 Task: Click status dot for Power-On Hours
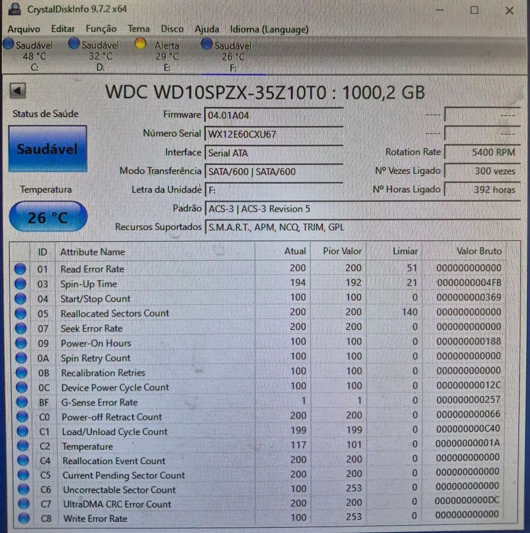(21, 343)
